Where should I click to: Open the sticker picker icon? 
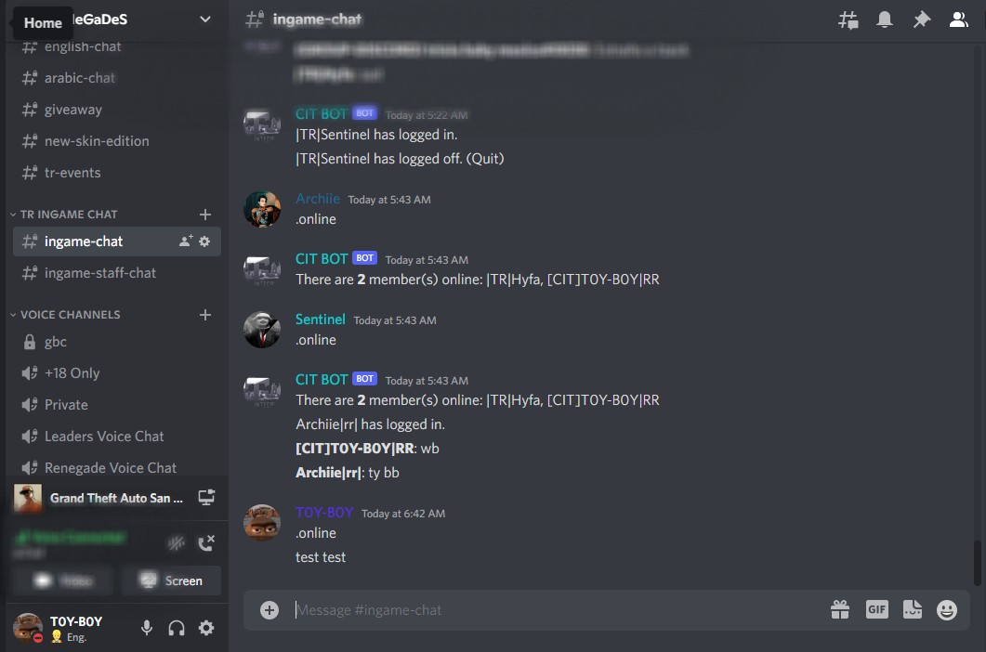pyautogui.click(x=912, y=609)
